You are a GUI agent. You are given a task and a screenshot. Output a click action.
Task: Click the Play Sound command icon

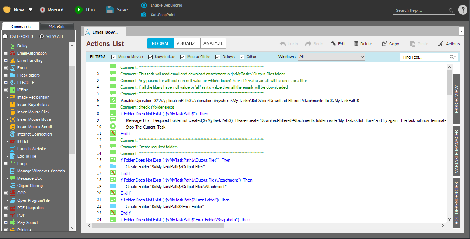13,222
